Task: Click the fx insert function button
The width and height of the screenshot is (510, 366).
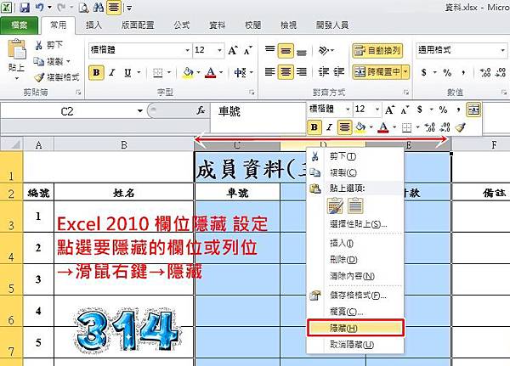Action: tap(201, 110)
